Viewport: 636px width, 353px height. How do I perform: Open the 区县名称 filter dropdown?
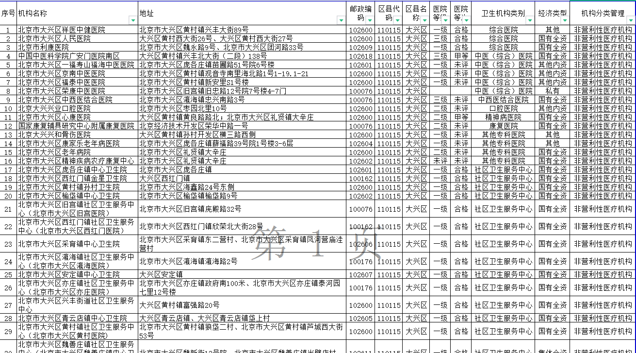[424, 20]
